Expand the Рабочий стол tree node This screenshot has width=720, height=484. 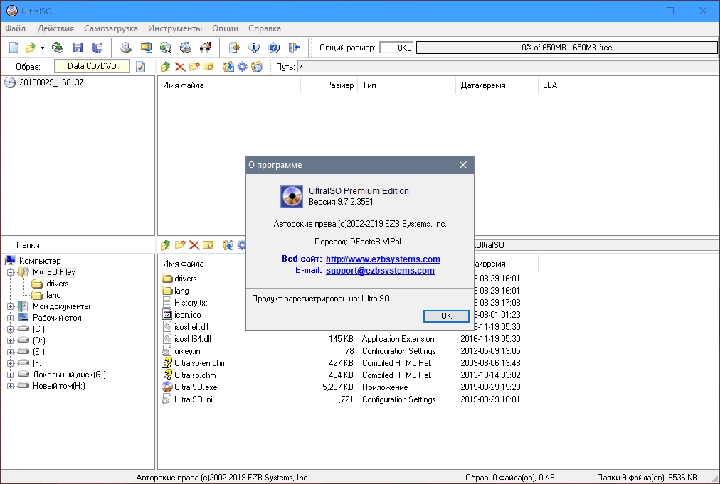pos(10,318)
